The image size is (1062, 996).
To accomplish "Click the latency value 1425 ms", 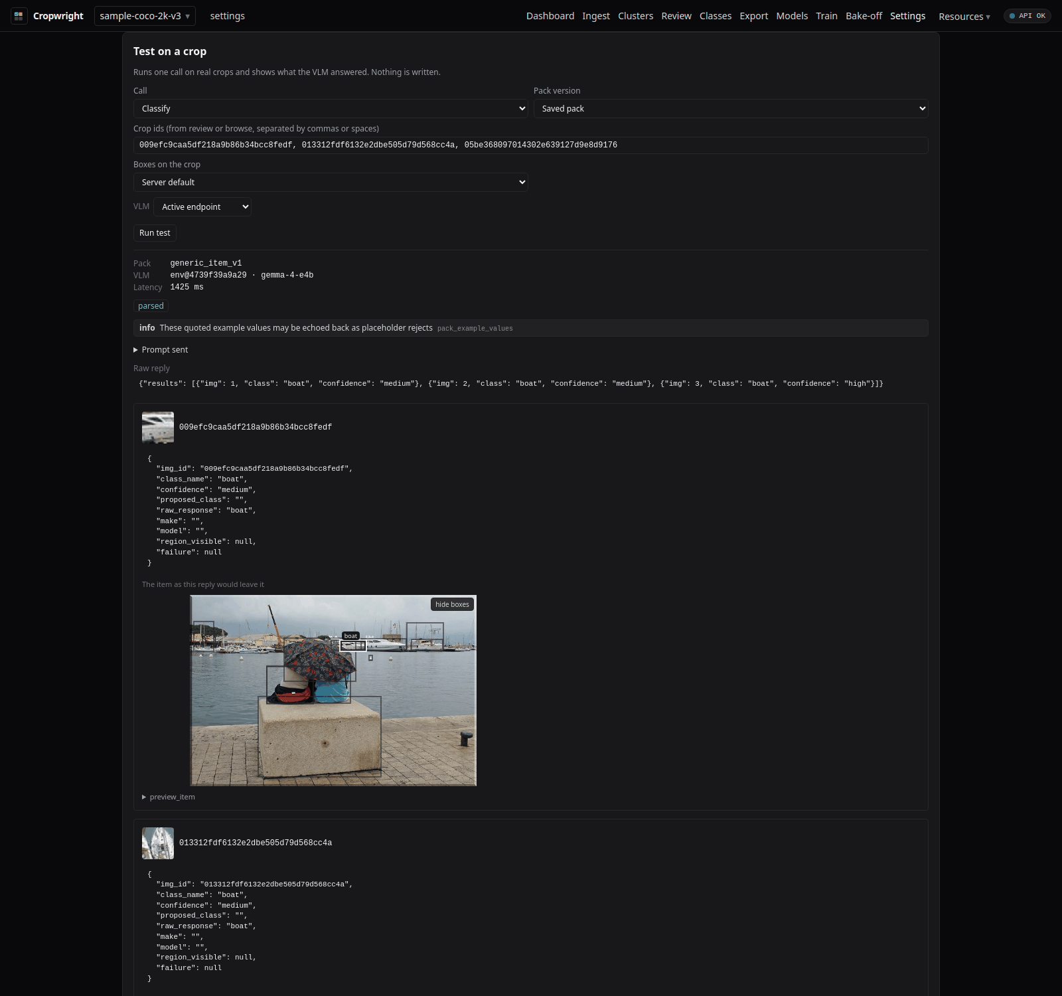I will 187,287.
